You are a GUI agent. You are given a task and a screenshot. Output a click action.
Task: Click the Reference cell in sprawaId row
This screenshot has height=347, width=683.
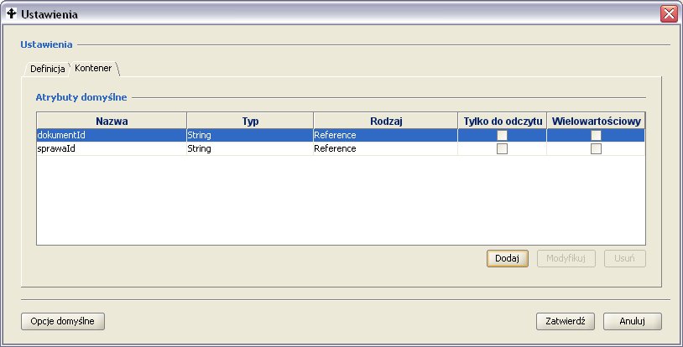[386, 149]
